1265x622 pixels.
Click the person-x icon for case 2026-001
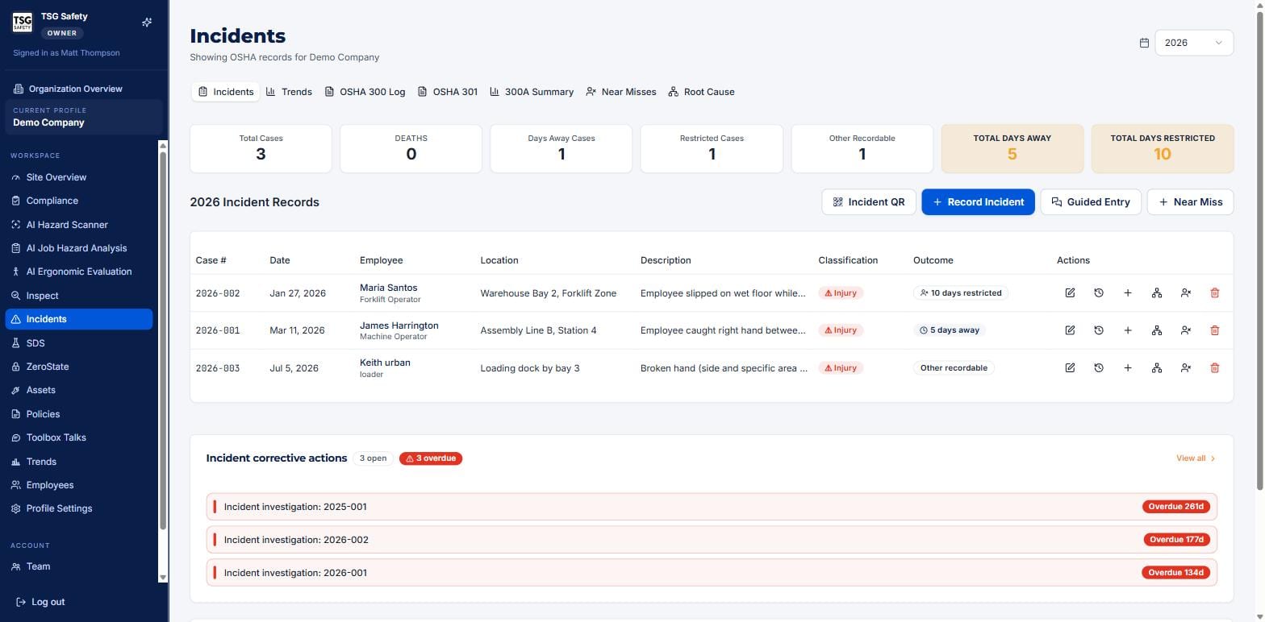point(1186,330)
